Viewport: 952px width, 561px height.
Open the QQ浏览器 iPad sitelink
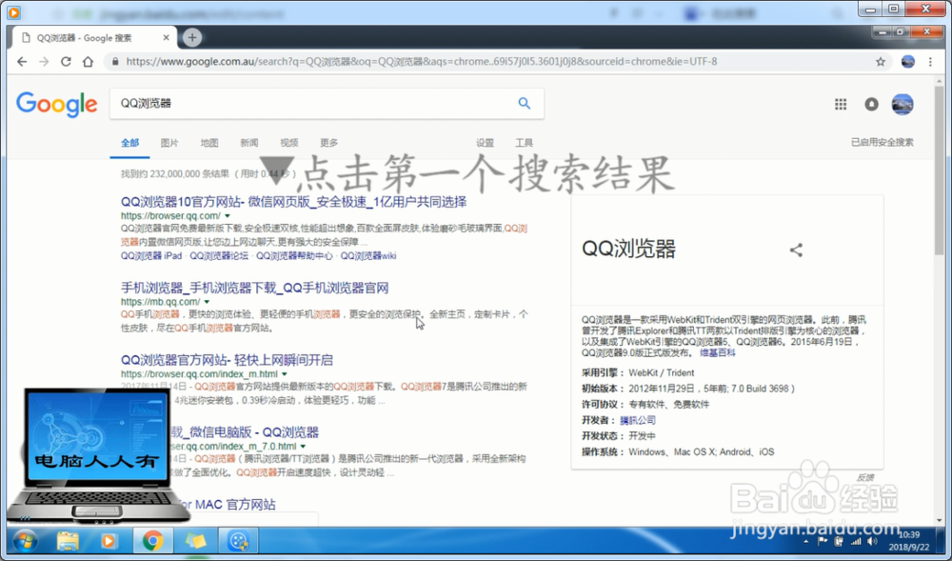(151, 255)
